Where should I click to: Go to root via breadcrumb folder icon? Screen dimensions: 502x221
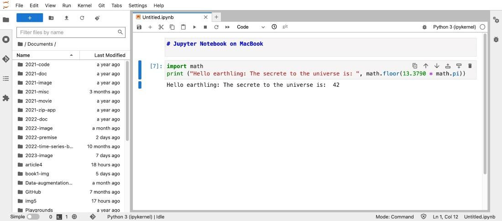click(20, 44)
